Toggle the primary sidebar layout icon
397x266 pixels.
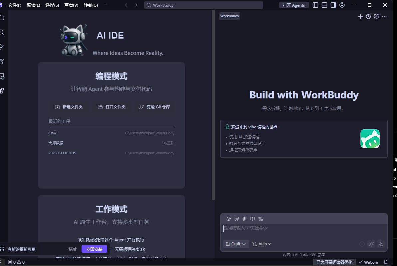pyautogui.click(x=315, y=5)
